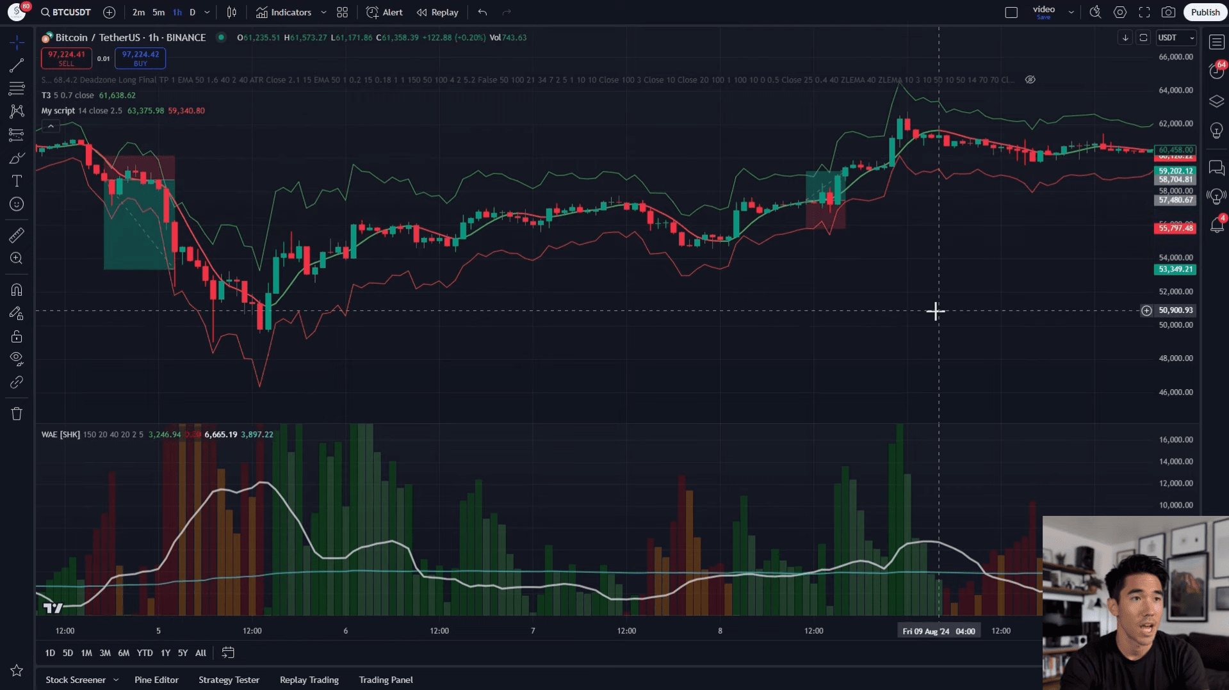Viewport: 1229px width, 690px height.
Task: Open the chat messages panel
Action: 1216,168
